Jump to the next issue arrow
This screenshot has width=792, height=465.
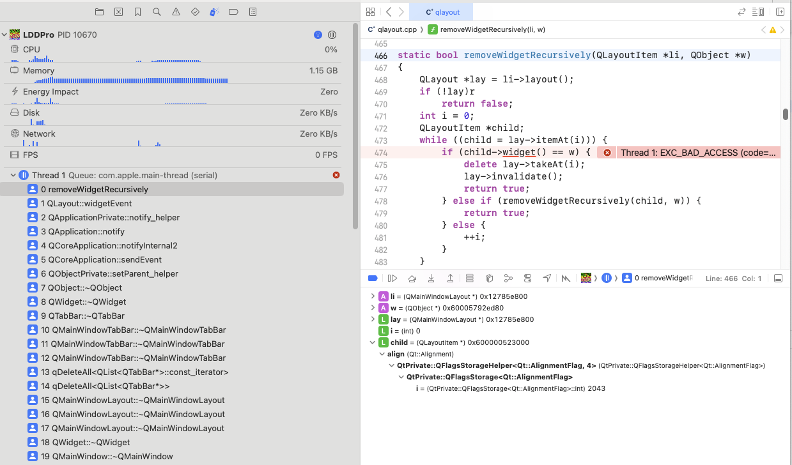tap(782, 30)
